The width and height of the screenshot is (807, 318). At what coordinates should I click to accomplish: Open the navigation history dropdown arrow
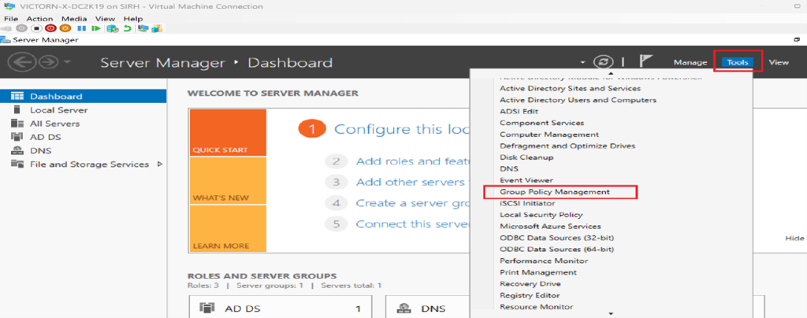pyautogui.click(x=69, y=62)
